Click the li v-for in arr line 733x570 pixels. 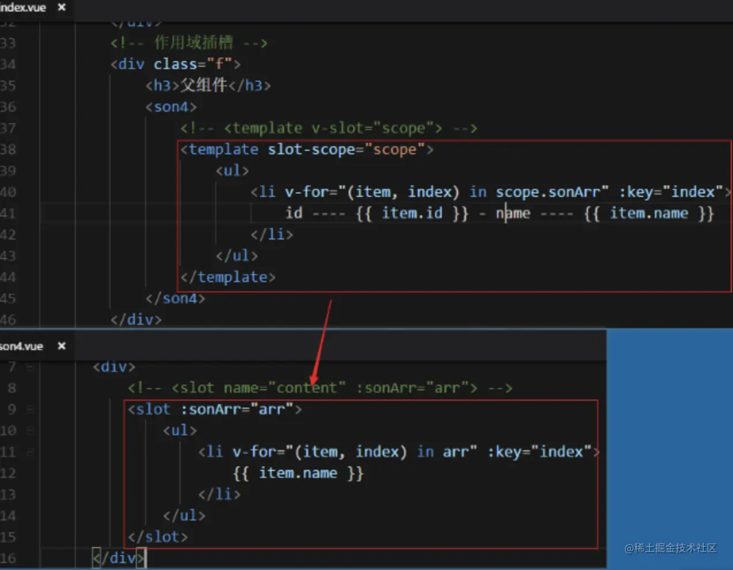tap(399, 452)
